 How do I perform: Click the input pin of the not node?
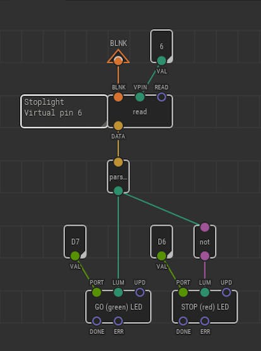pyautogui.click(x=205, y=227)
